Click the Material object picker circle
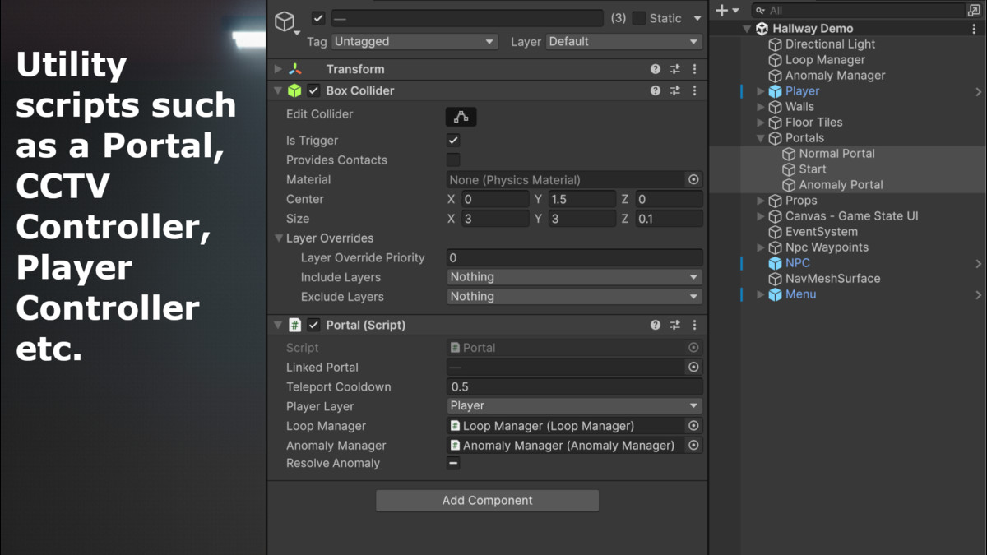987x555 pixels. coord(693,179)
